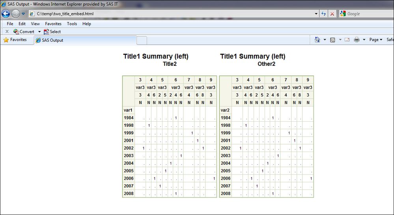Click the Print icon

coord(357,40)
